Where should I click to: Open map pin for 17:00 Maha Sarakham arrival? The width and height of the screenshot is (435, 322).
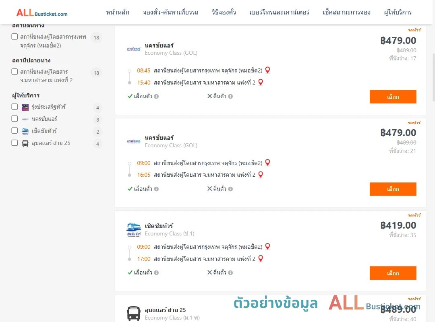pyautogui.click(x=261, y=258)
